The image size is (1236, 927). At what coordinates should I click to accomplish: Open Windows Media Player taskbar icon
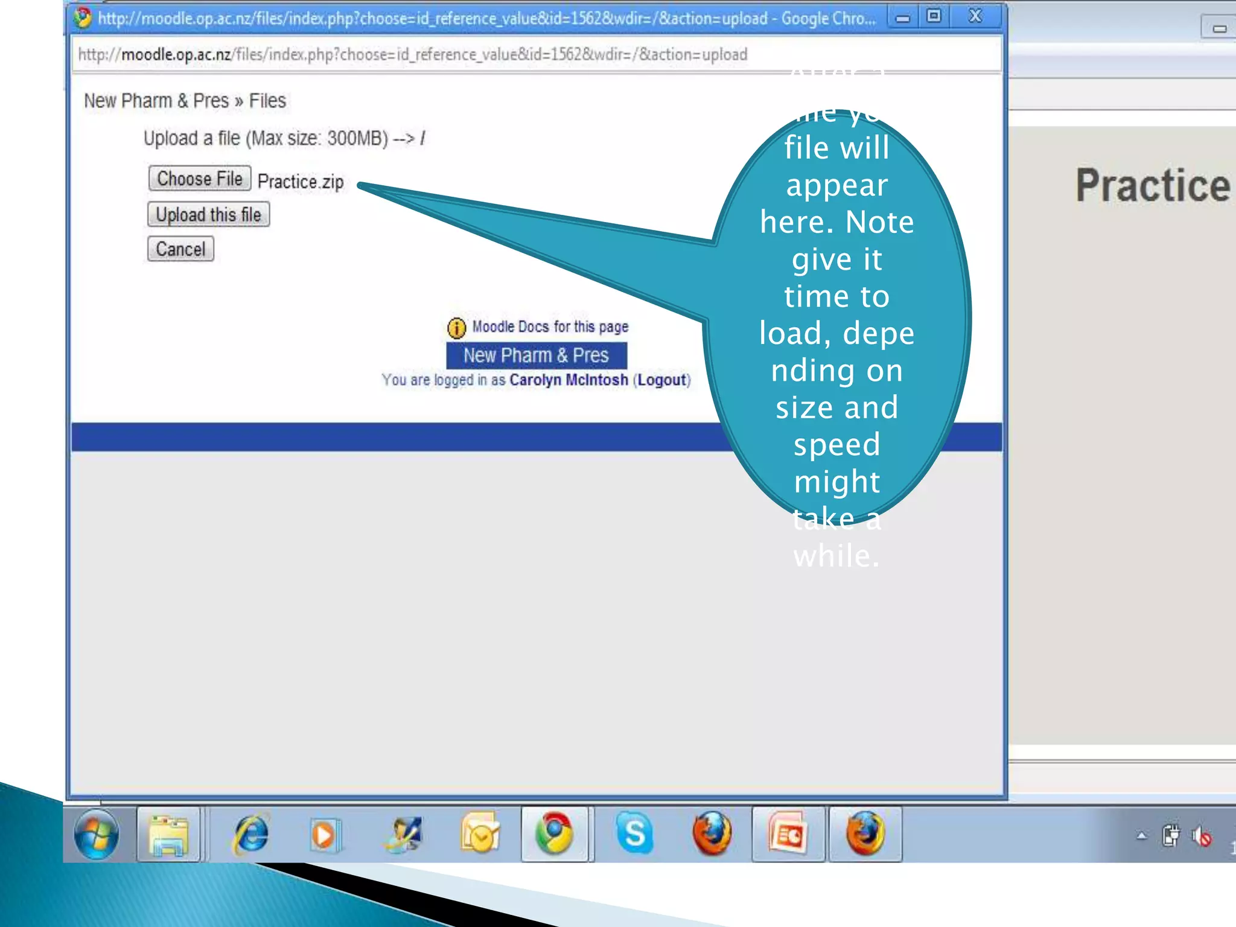[325, 835]
